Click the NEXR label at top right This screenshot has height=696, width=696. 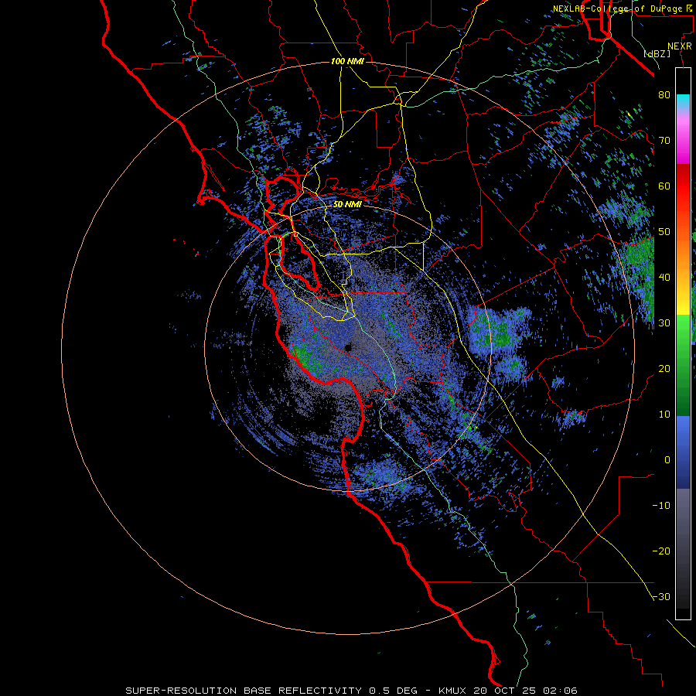click(x=680, y=46)
